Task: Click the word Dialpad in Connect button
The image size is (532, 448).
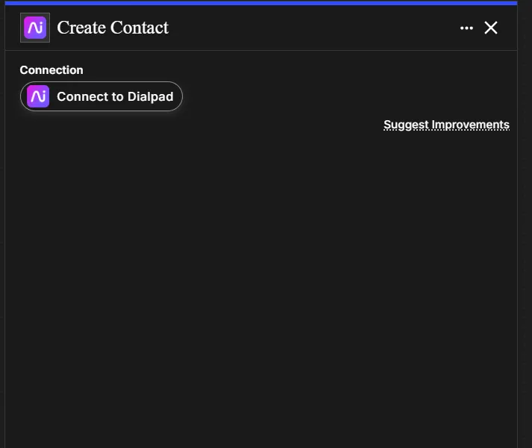Action: (x=150, y=96)
